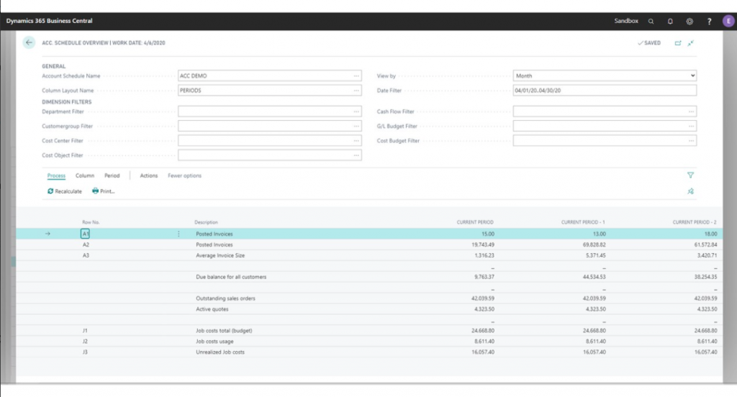Open the Column menu
Viewport: 737px width, 397px height.
(x=85, y=175)
